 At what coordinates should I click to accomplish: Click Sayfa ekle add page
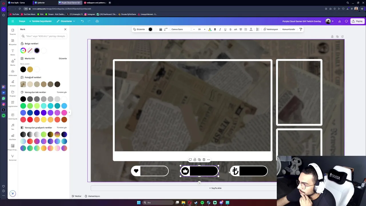point(215,188)
